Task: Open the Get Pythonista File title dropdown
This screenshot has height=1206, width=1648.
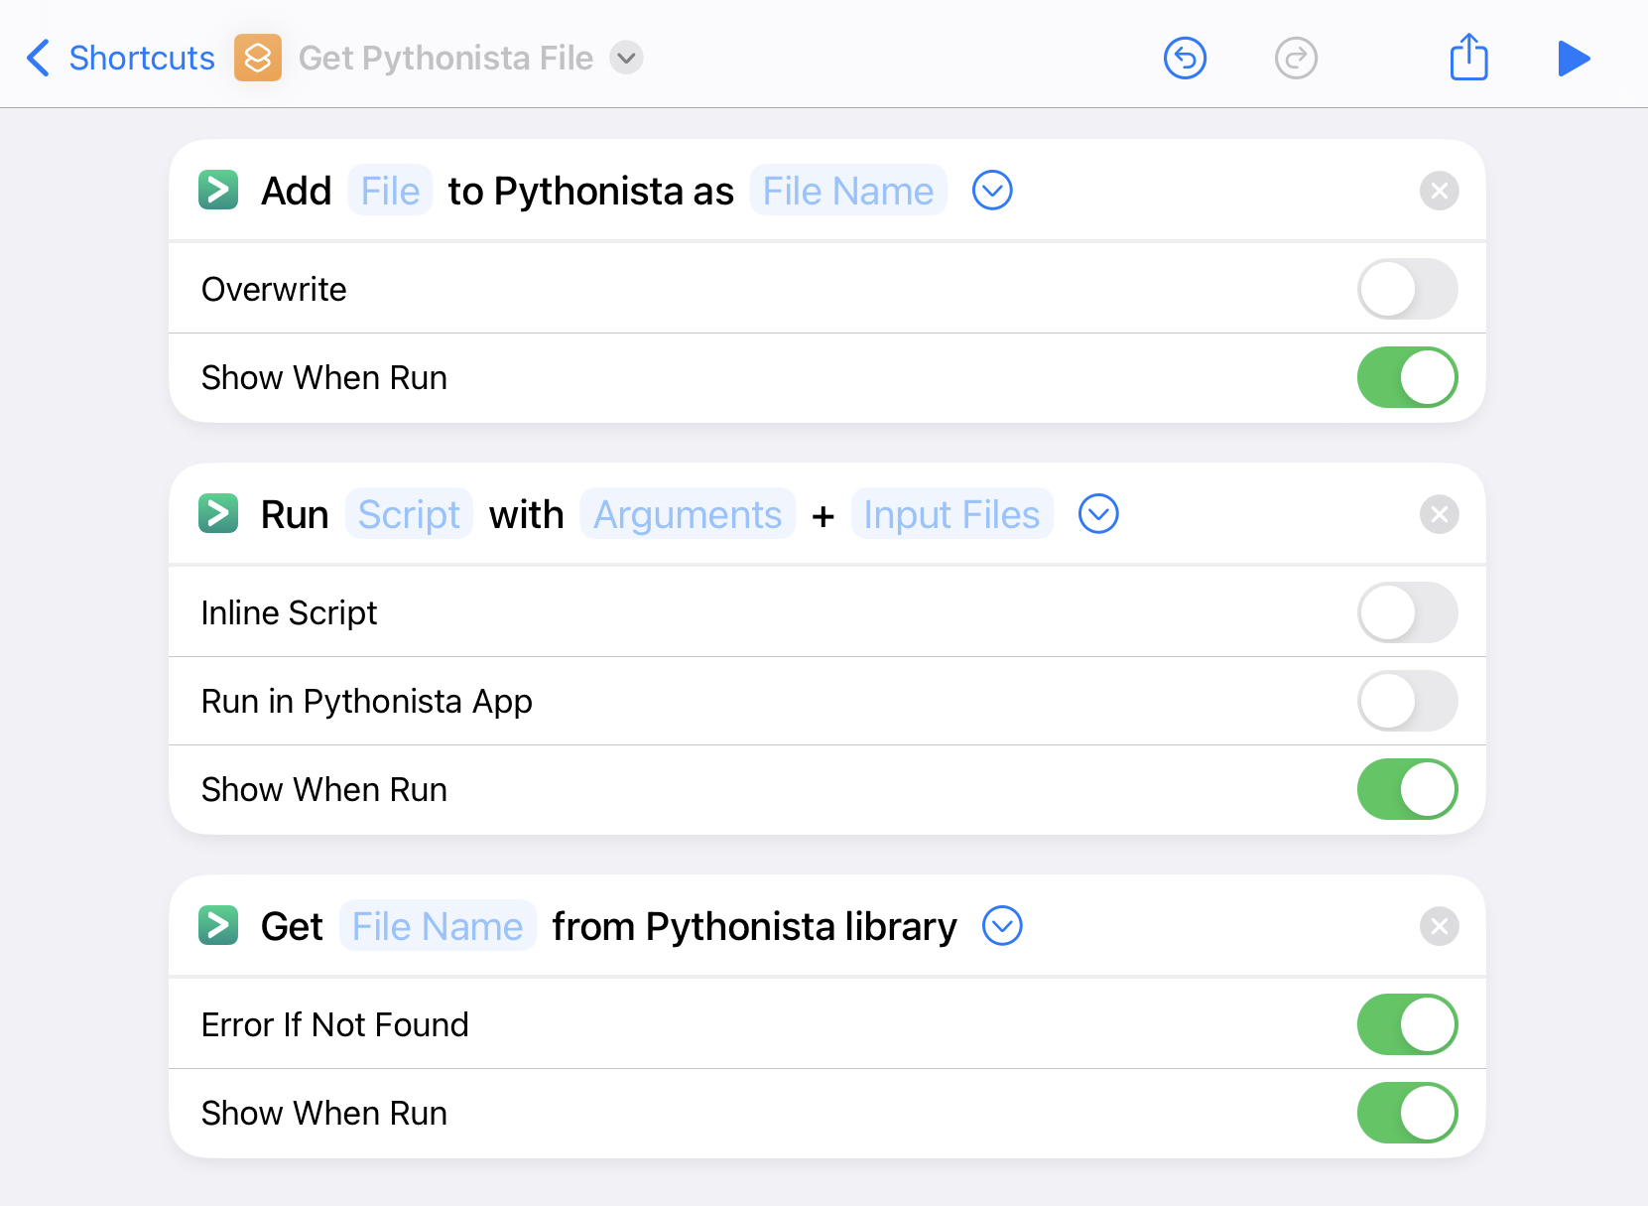Action: [x=626, y=58]
